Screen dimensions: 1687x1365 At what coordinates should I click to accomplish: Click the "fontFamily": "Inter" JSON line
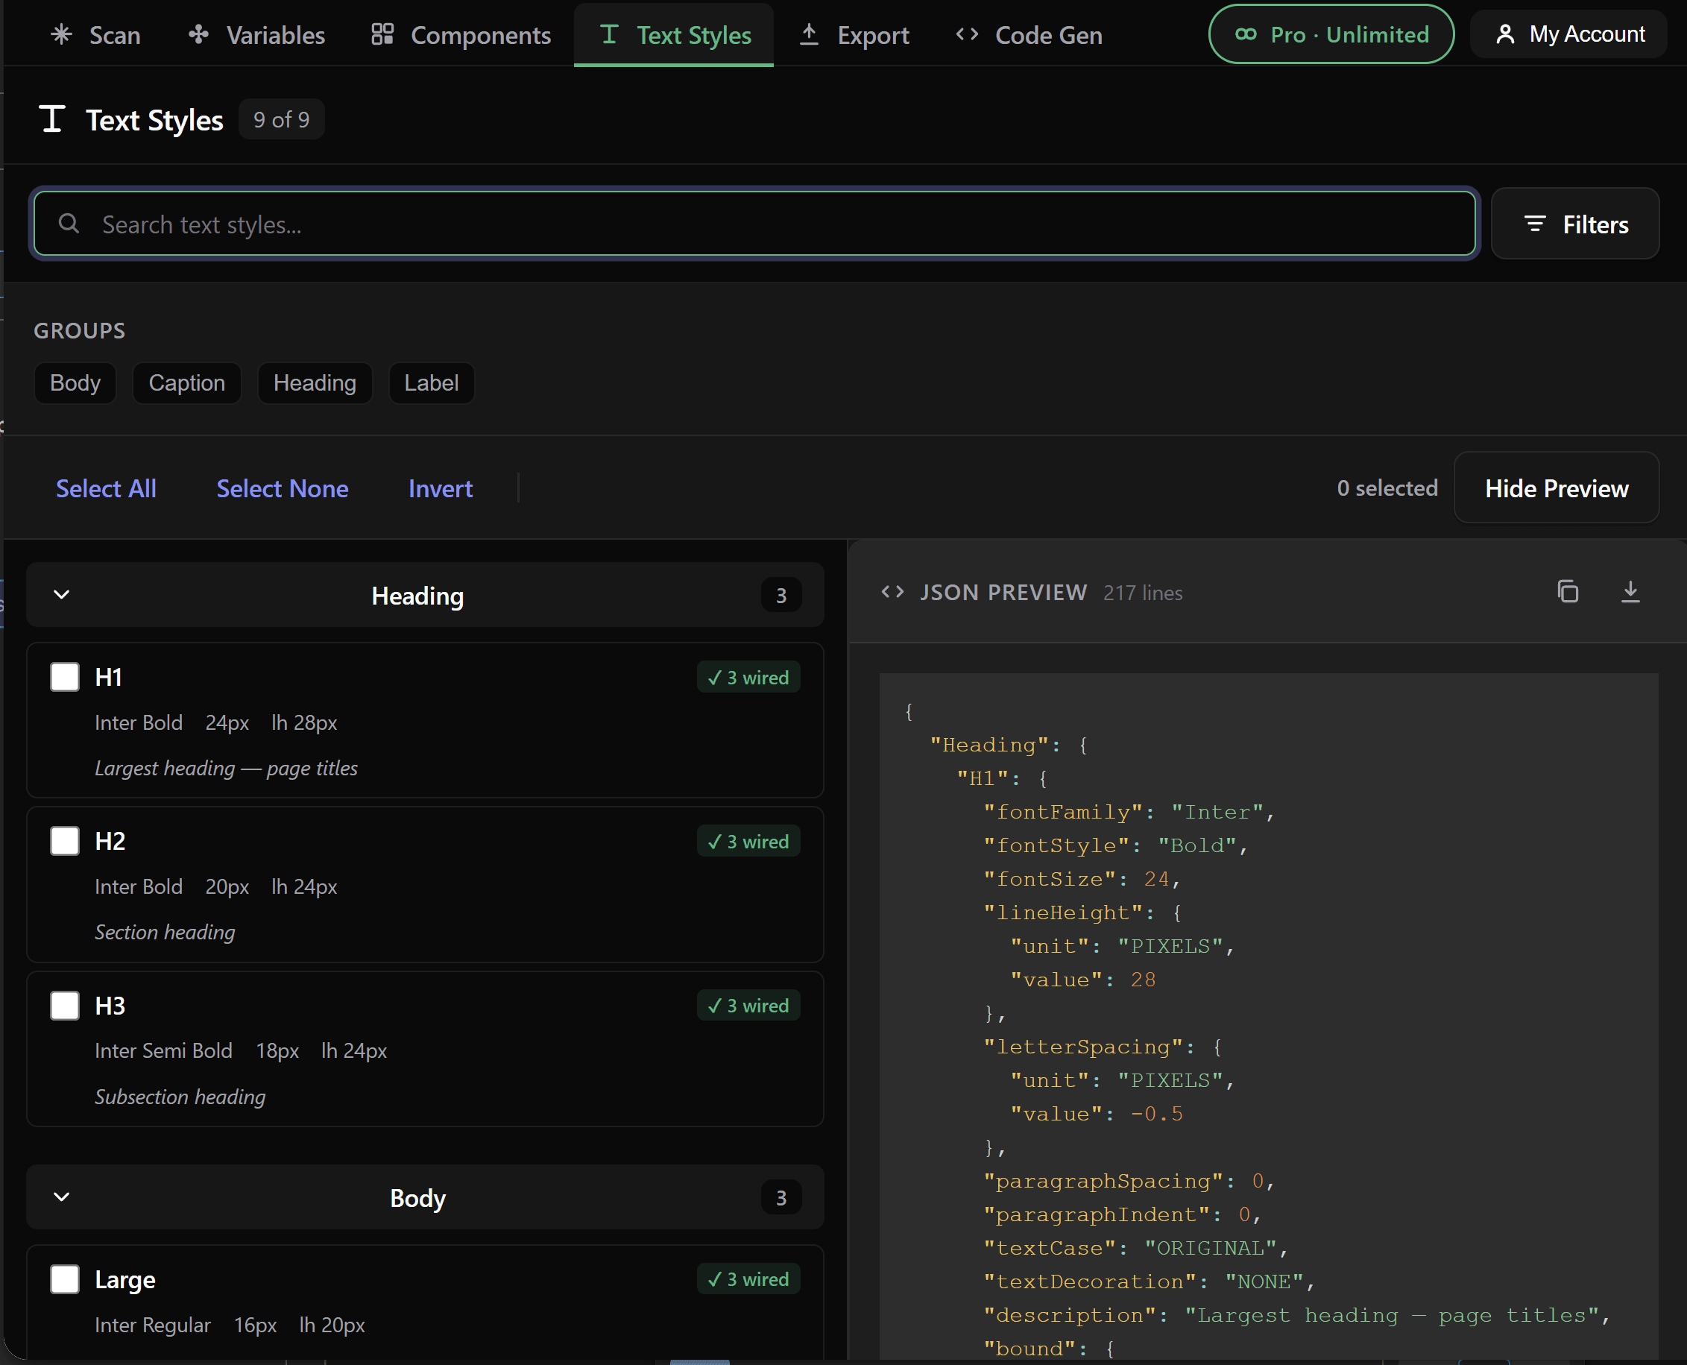pyautogui.click(x=1128, y=811)
